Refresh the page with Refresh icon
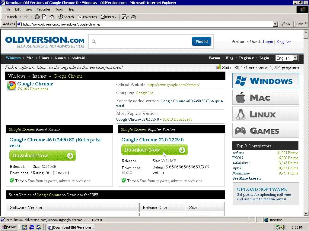 (x=44, y=17)
